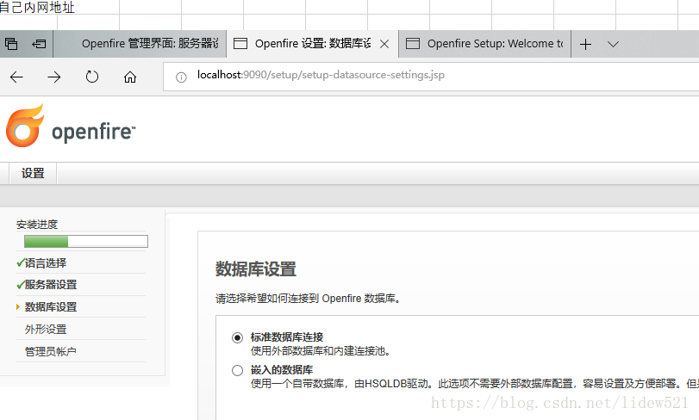Image resolution: width=699 pixels, height=420 pixels.
Task: Open the 设置 navigation tab
Action: [x=33, y=173]
